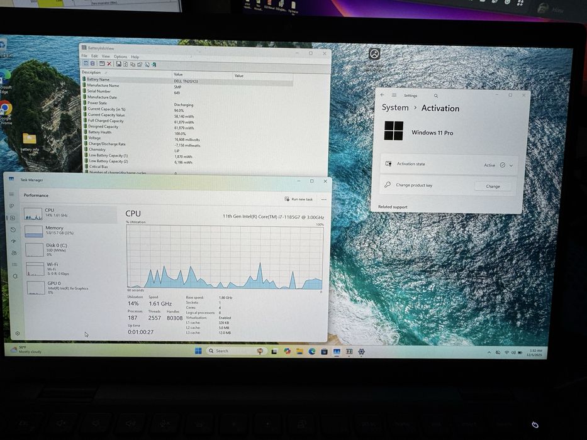
Task: Click the red X toolbar icon in BatteryInfoView
Action: coord(109,64)
